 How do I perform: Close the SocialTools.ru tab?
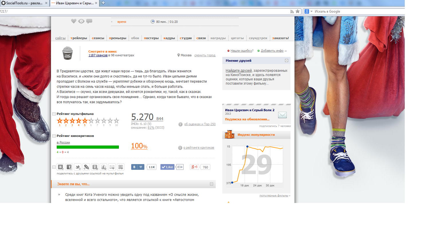pos(46,3)
